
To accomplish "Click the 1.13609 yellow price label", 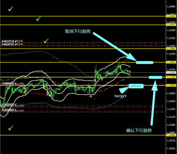I will coord(171,16).
